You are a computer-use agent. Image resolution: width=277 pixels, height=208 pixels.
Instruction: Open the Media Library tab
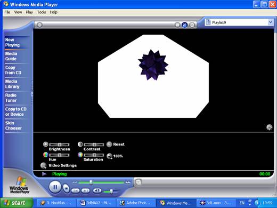tap(12, 84)
